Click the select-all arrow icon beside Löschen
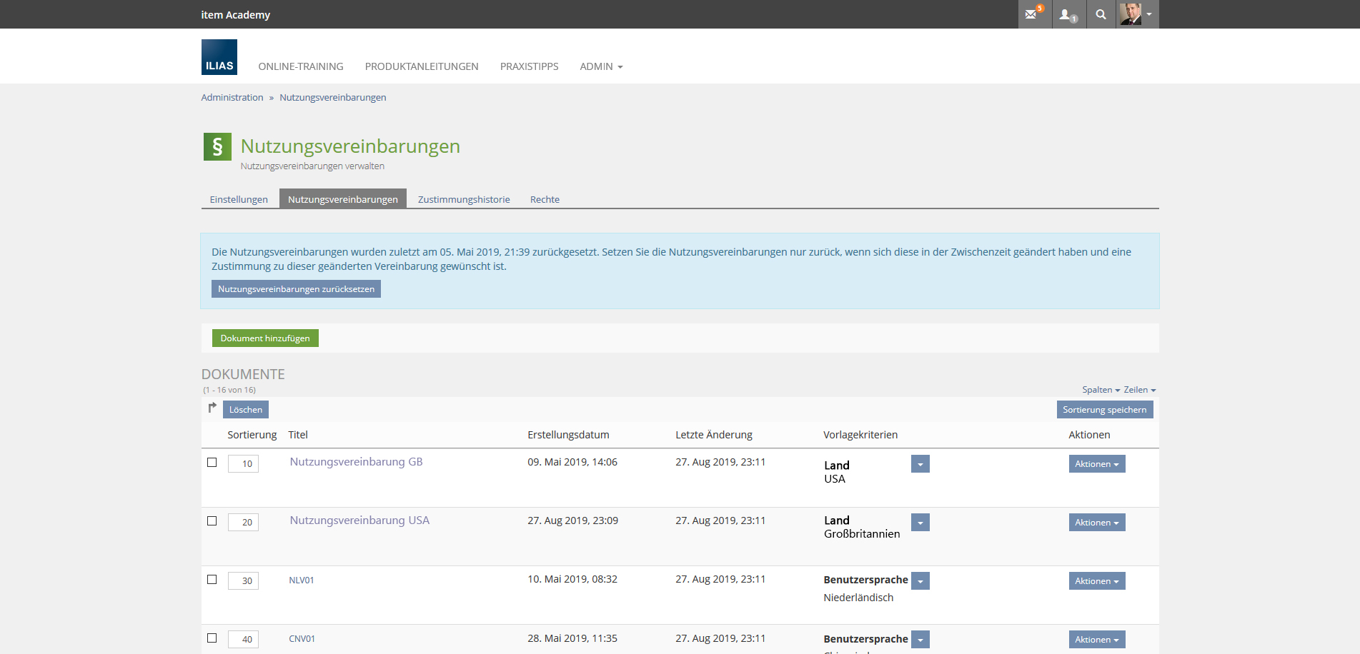1360x654 pixels. [x=212, y=408]
